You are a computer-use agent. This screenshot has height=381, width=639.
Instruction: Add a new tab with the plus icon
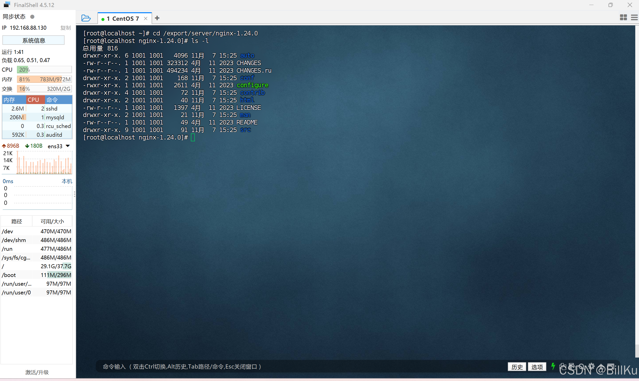click(157, 18)
